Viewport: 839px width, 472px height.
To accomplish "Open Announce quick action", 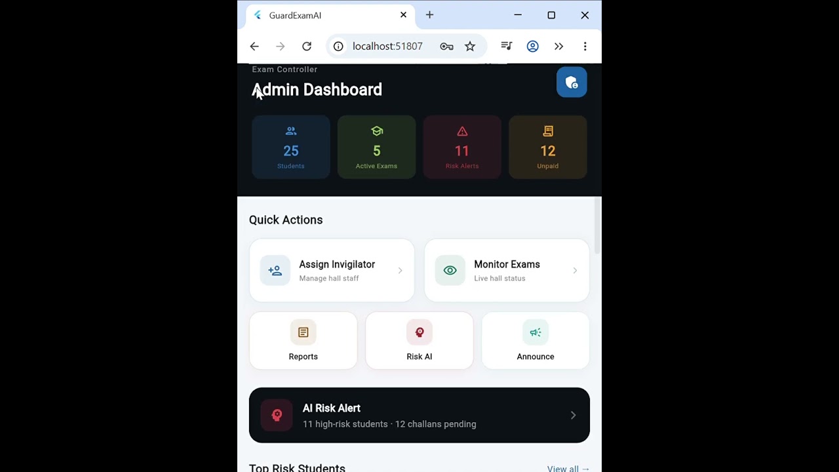I will (536, 340).
